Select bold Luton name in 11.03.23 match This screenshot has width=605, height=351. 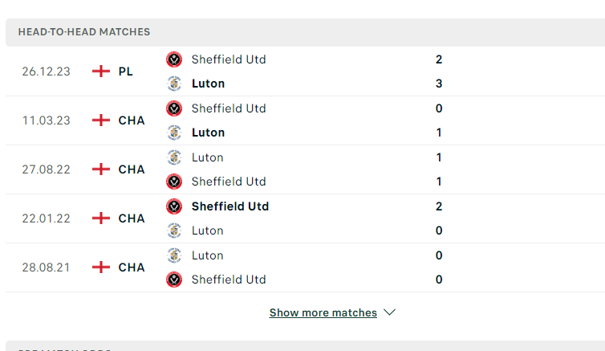tap(208, 133)
